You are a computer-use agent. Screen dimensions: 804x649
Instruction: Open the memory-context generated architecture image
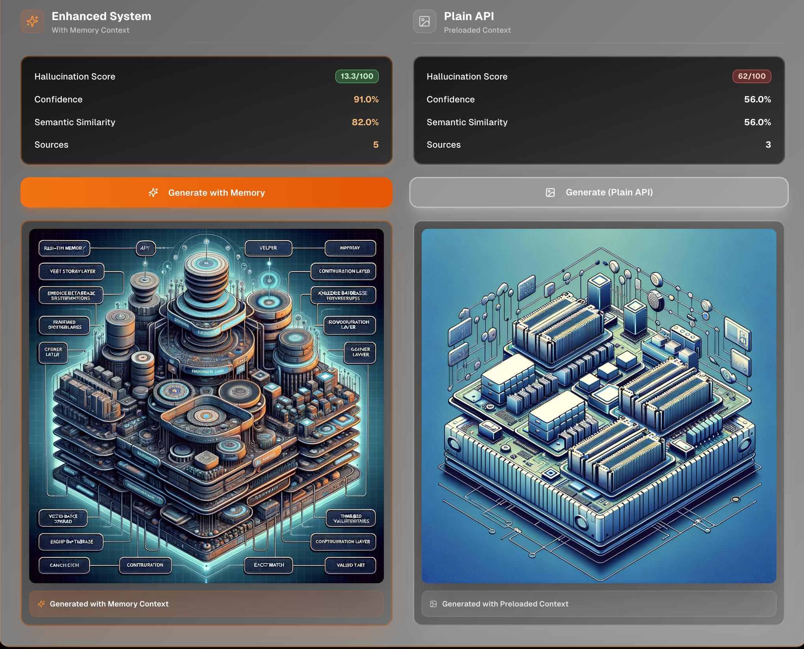pyautogui.click(x=206, y=406)
